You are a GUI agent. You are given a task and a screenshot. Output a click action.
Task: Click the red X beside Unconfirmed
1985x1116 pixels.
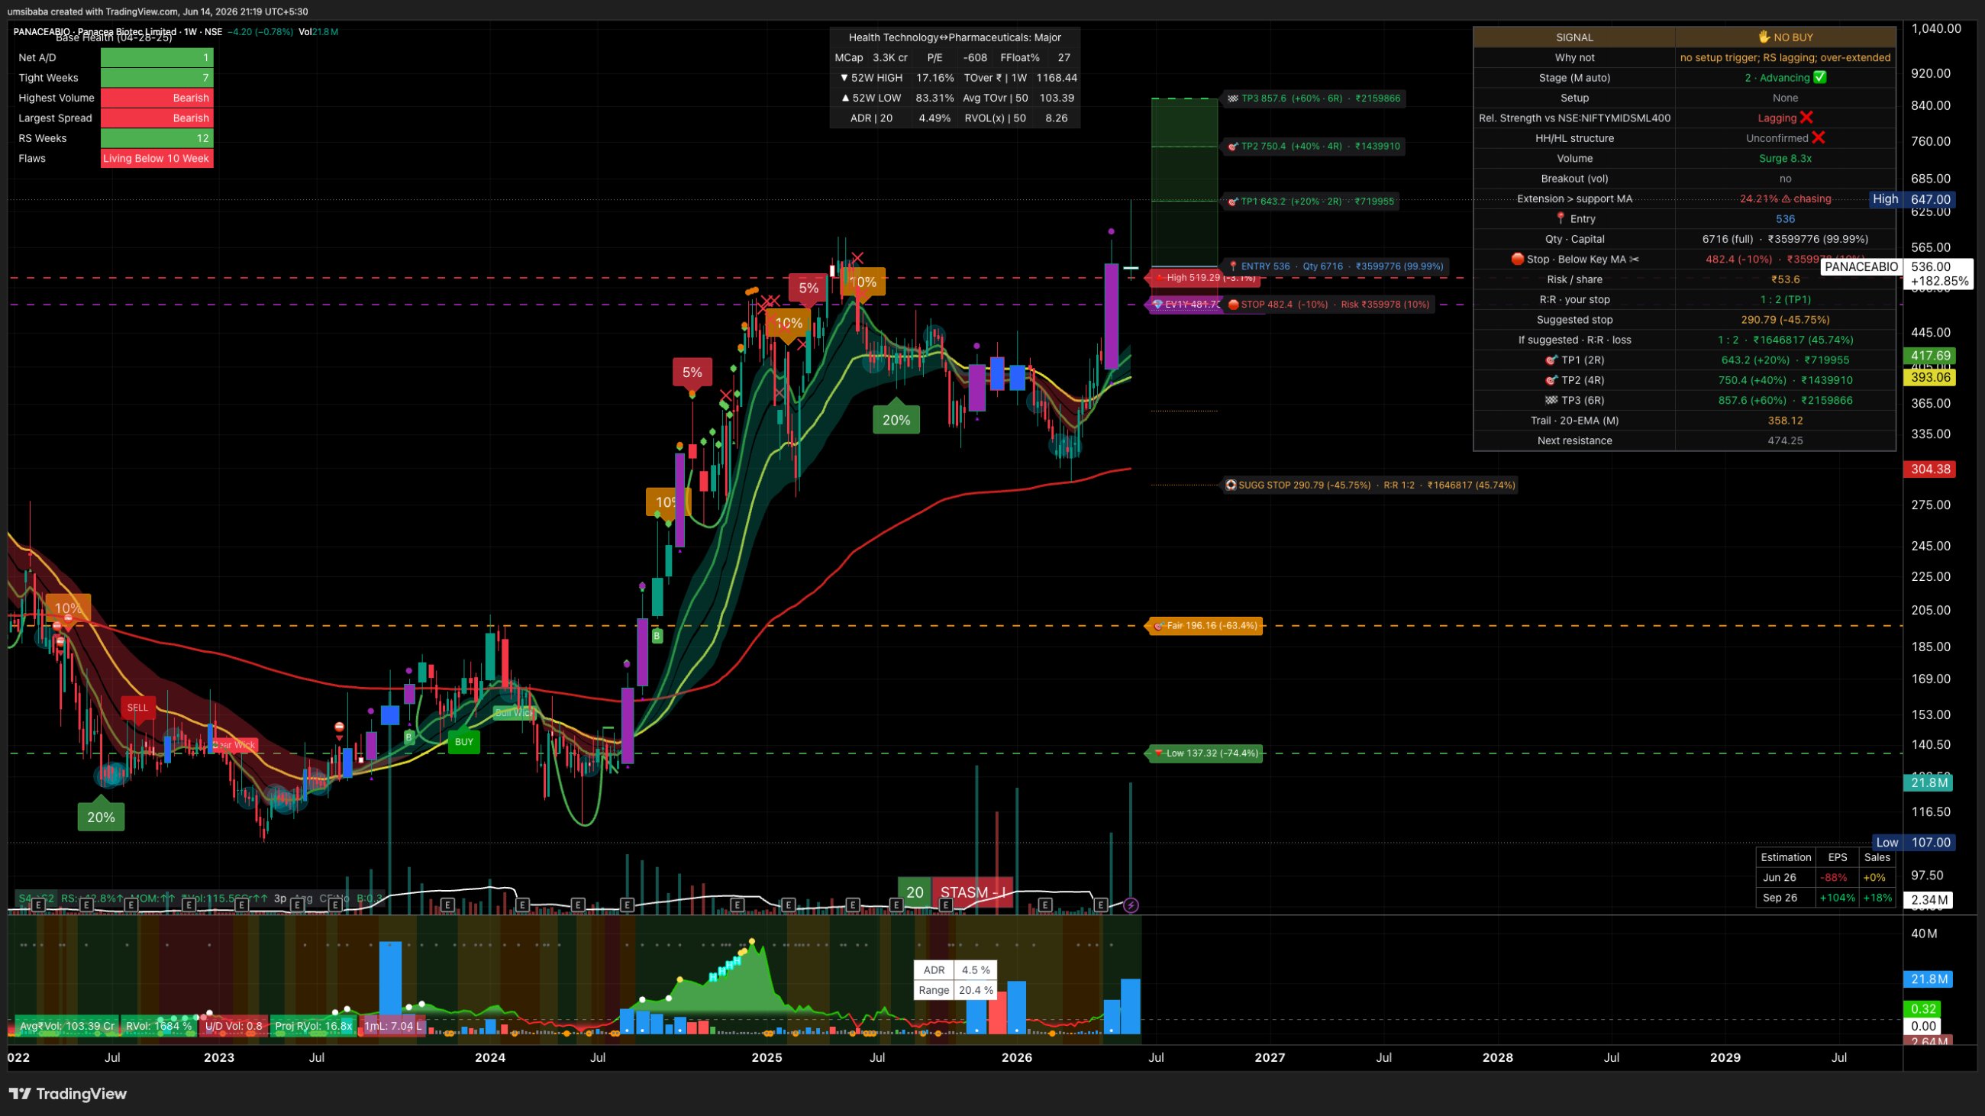coord(1819,138)
